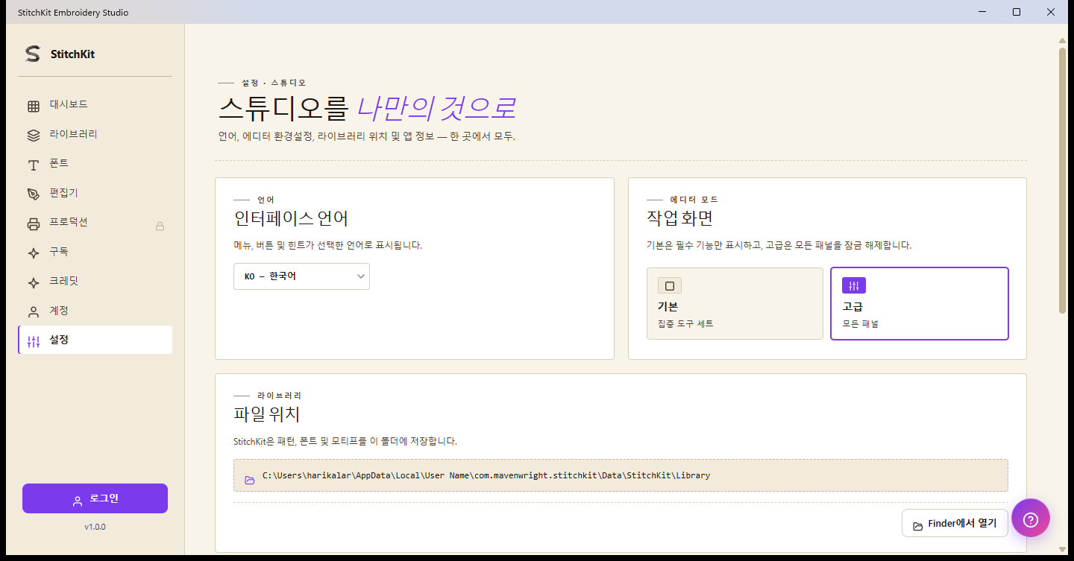Click the sliders icon on 고급 card

point(854,286)
